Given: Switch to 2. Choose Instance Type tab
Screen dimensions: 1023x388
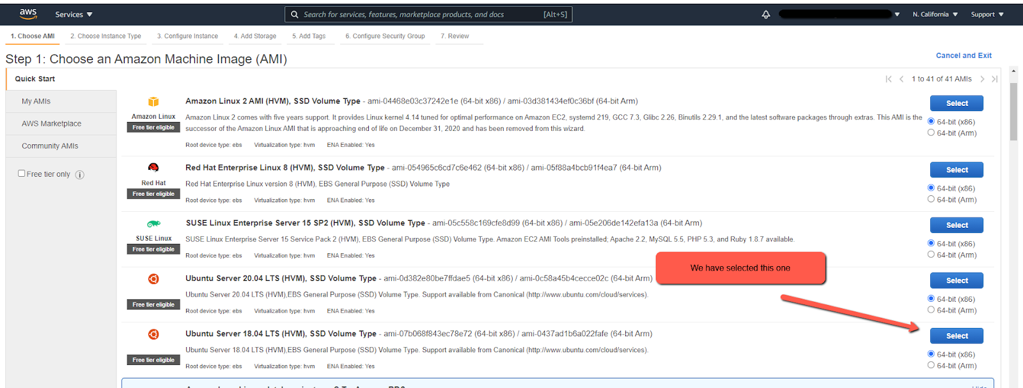Looking at the screenshot, I should (105, 36).
